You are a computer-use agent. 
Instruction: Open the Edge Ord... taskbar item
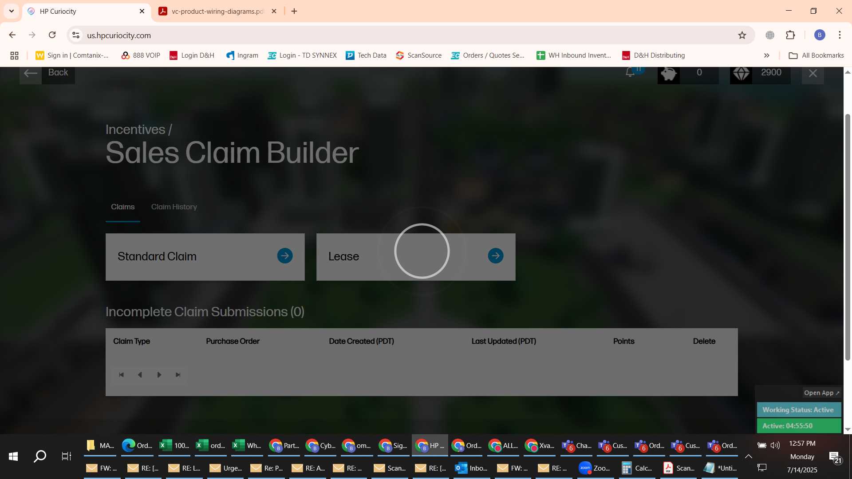pyautogui.click(x=137, y=446)
